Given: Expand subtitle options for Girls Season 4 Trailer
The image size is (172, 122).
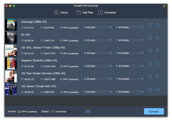Looking at the screenshot, I should click(129, 53).
